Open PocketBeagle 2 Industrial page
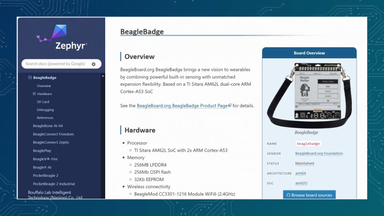This screenshot has width=384, height=216. pyautogui.click(x=54, y=184)
